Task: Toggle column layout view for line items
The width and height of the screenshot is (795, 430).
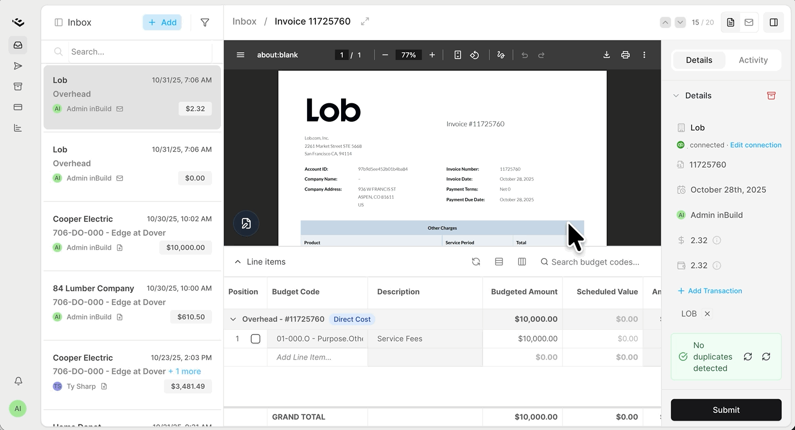Action: tap(522, 261)
